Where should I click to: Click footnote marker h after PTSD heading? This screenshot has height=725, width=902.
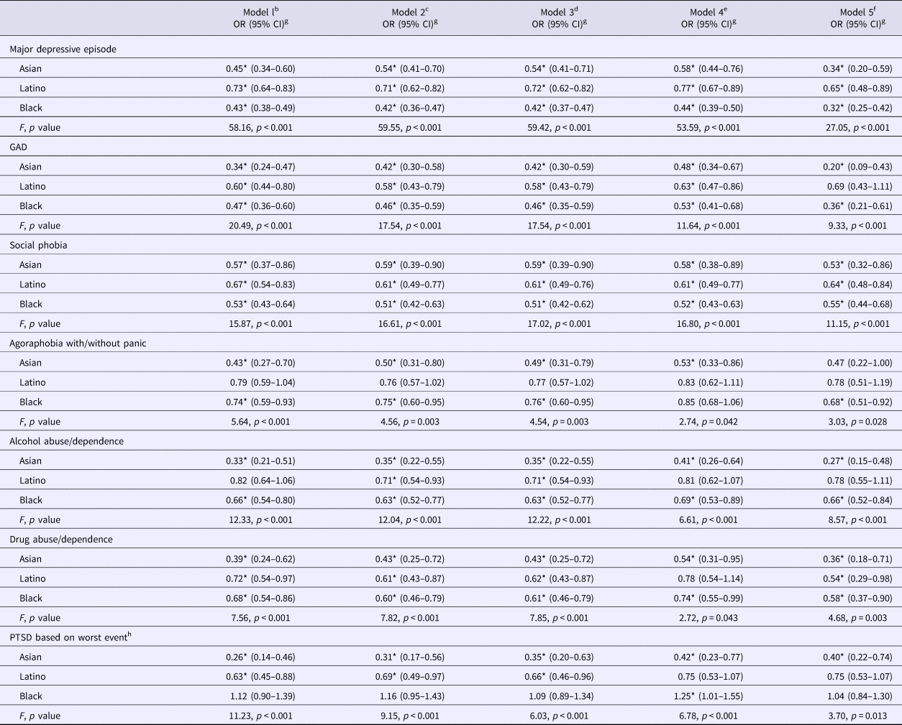[129, 635]
